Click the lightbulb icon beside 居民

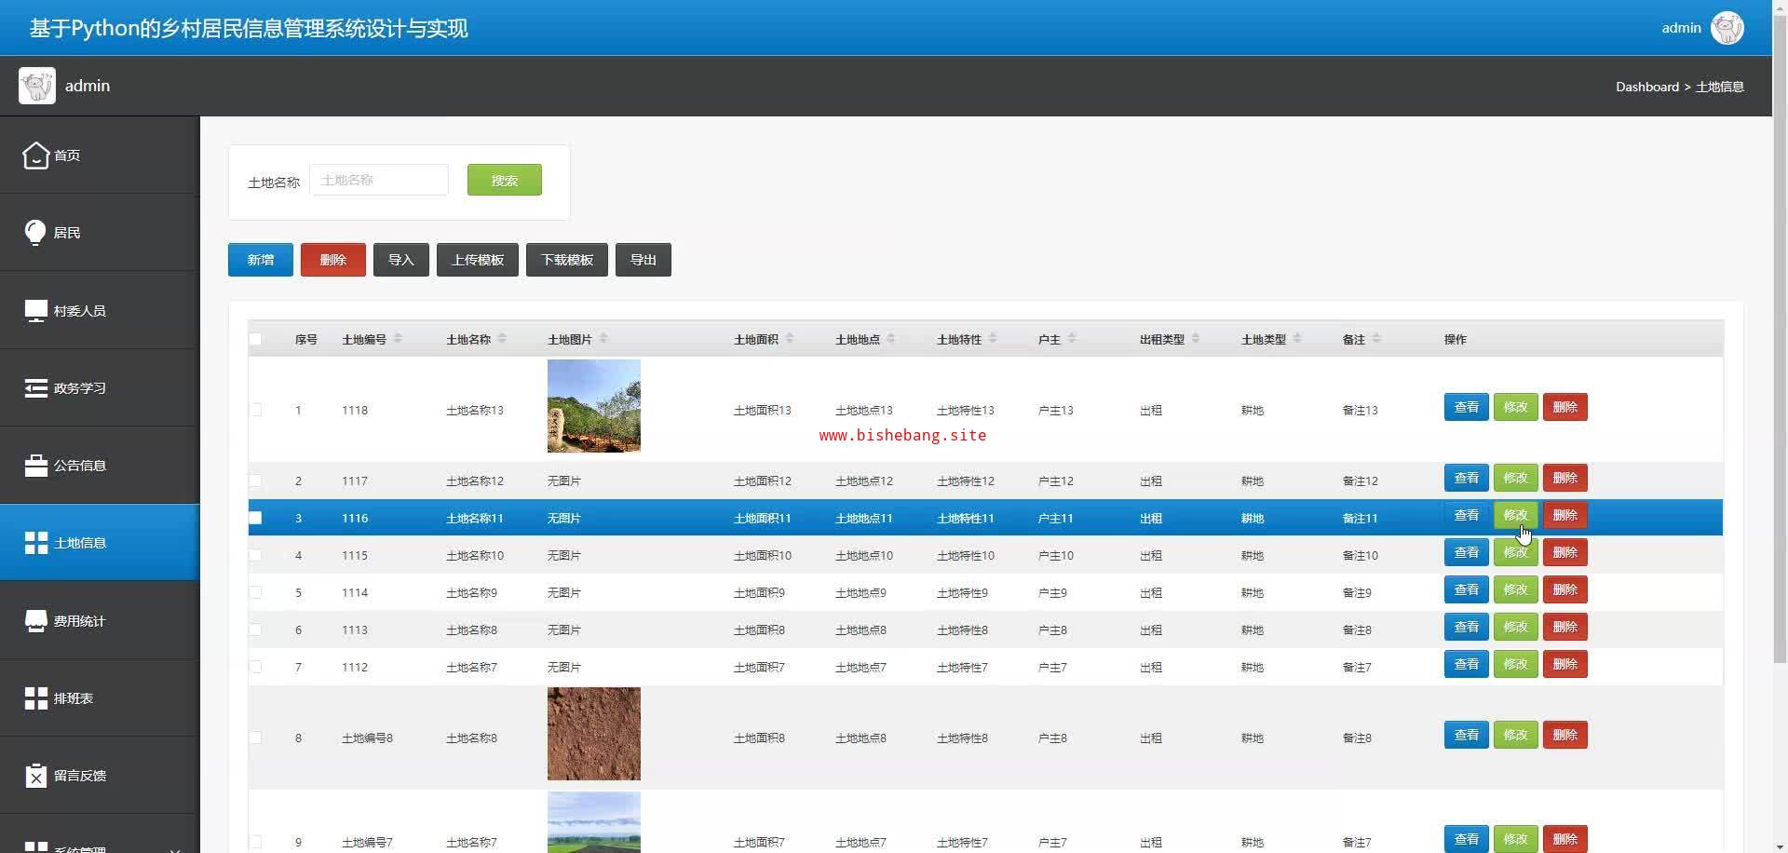coord(35,233)
